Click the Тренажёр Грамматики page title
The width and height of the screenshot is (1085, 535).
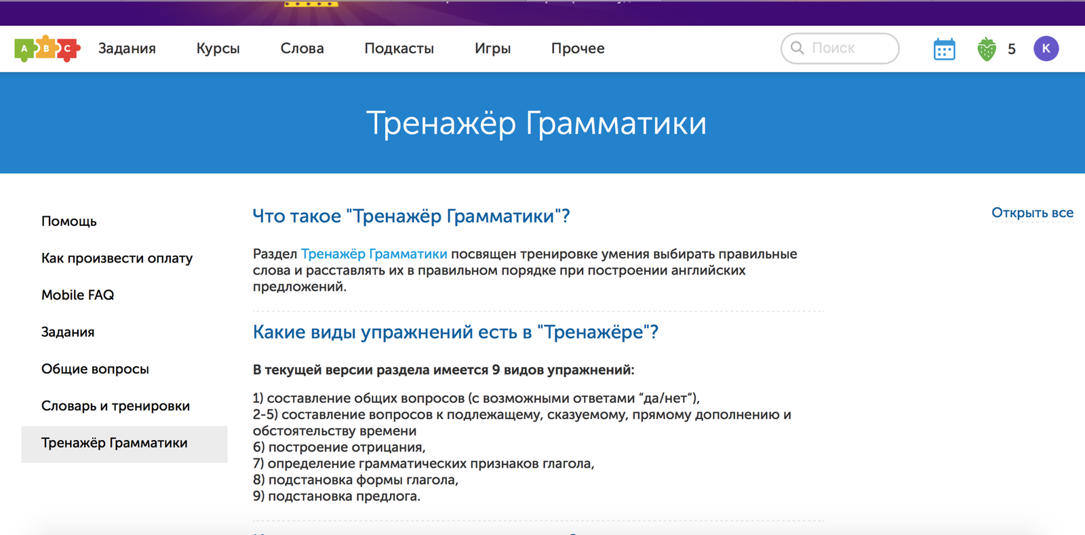coord(536,123)
